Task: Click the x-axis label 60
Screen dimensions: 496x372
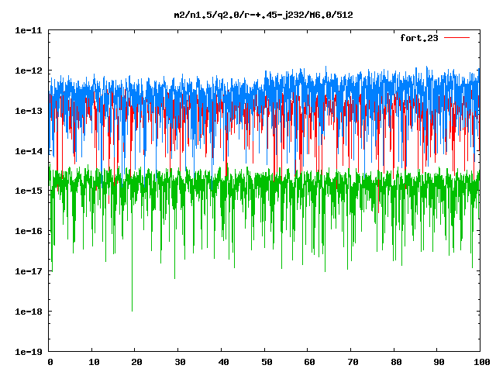Action: coord(309,362)
